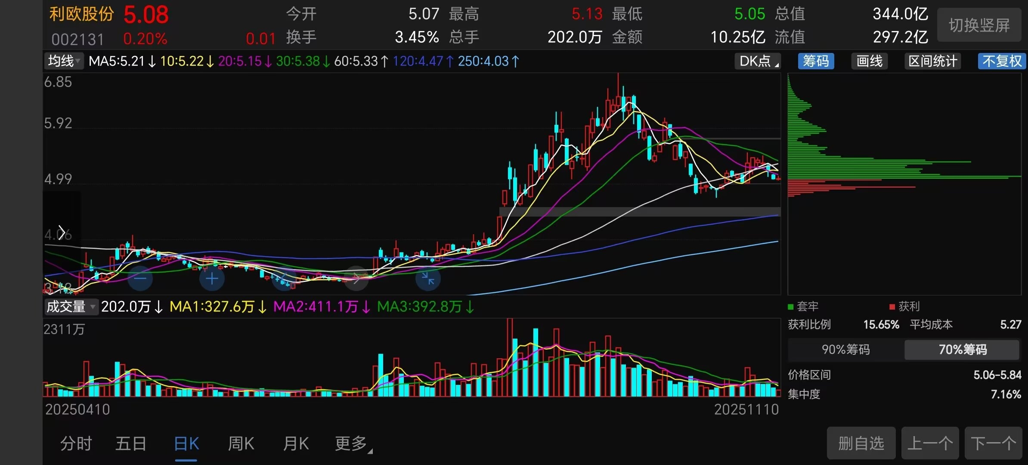Click the zoom out minus icon on chart
Viewport: 1028px width, 465px height.
click(x=140, y=279)
